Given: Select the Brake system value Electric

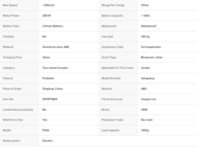Looking at the screenshot, I should 47,141.
